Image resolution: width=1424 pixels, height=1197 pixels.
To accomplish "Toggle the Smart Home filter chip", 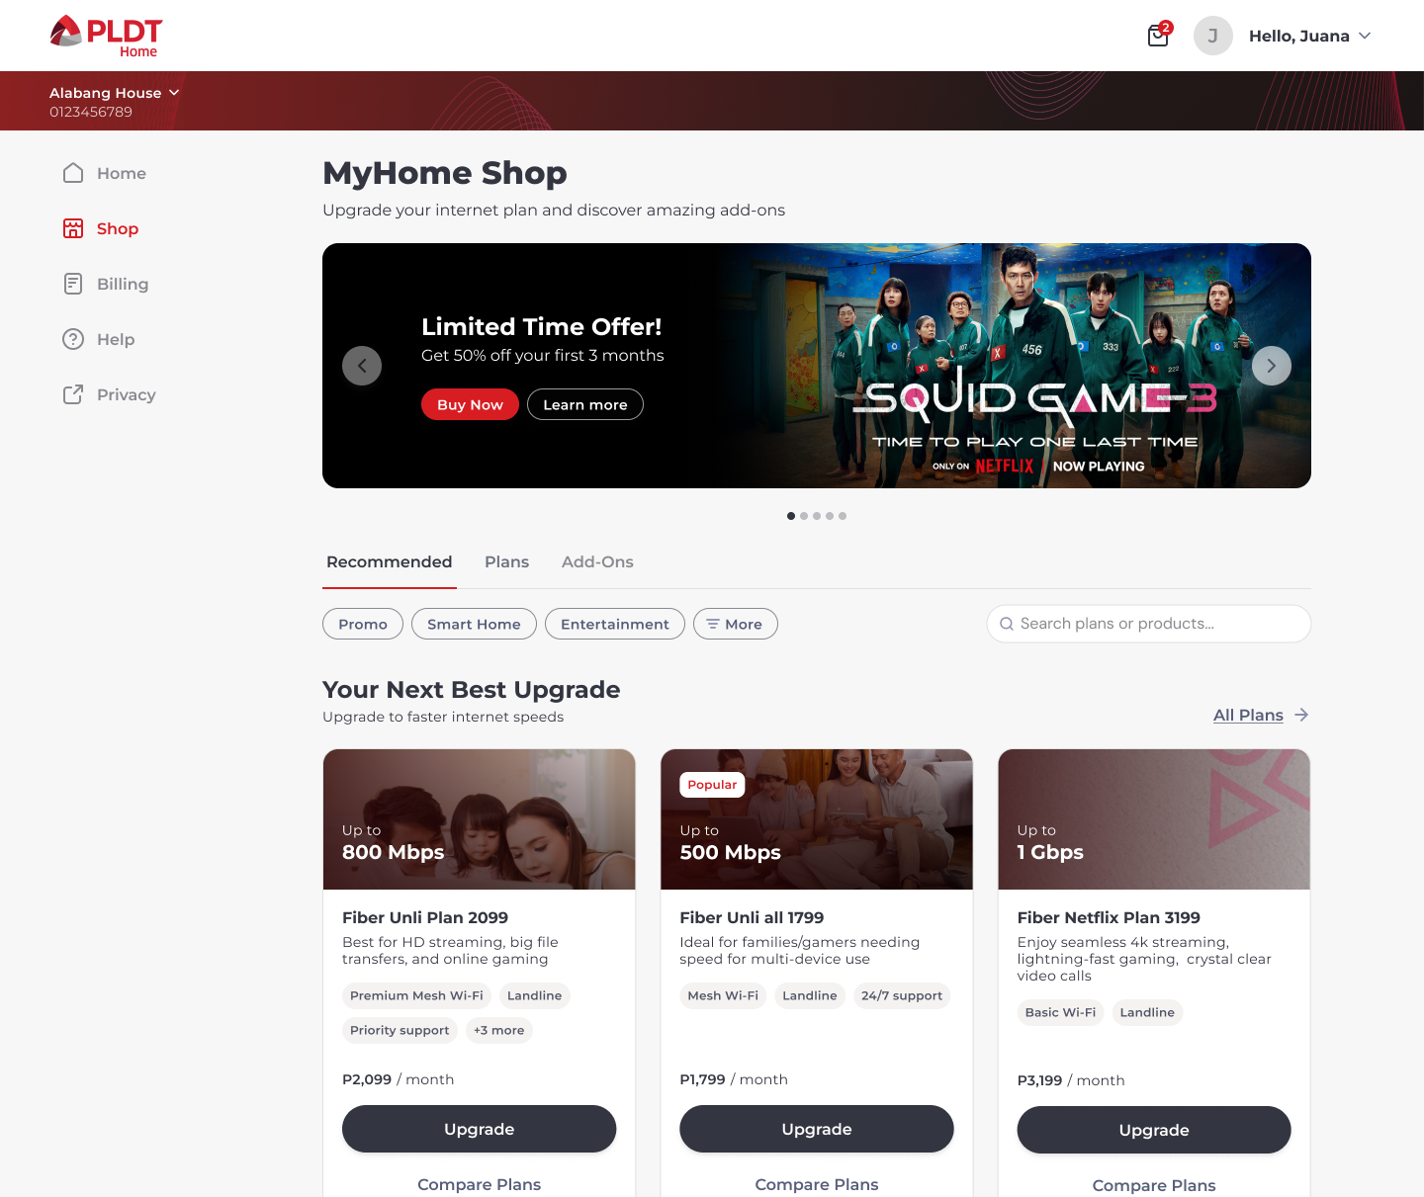I will [474, 624].
